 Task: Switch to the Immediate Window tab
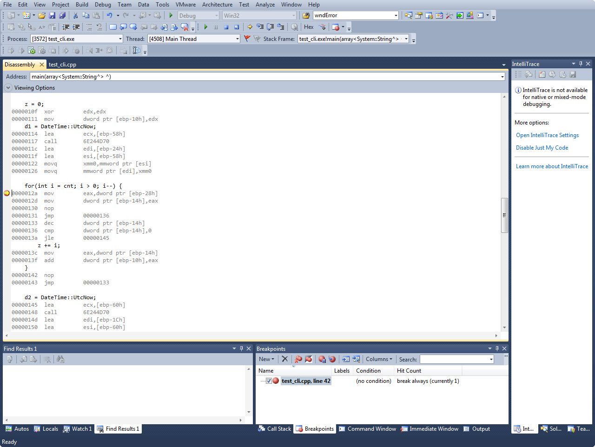click(430, 429)
